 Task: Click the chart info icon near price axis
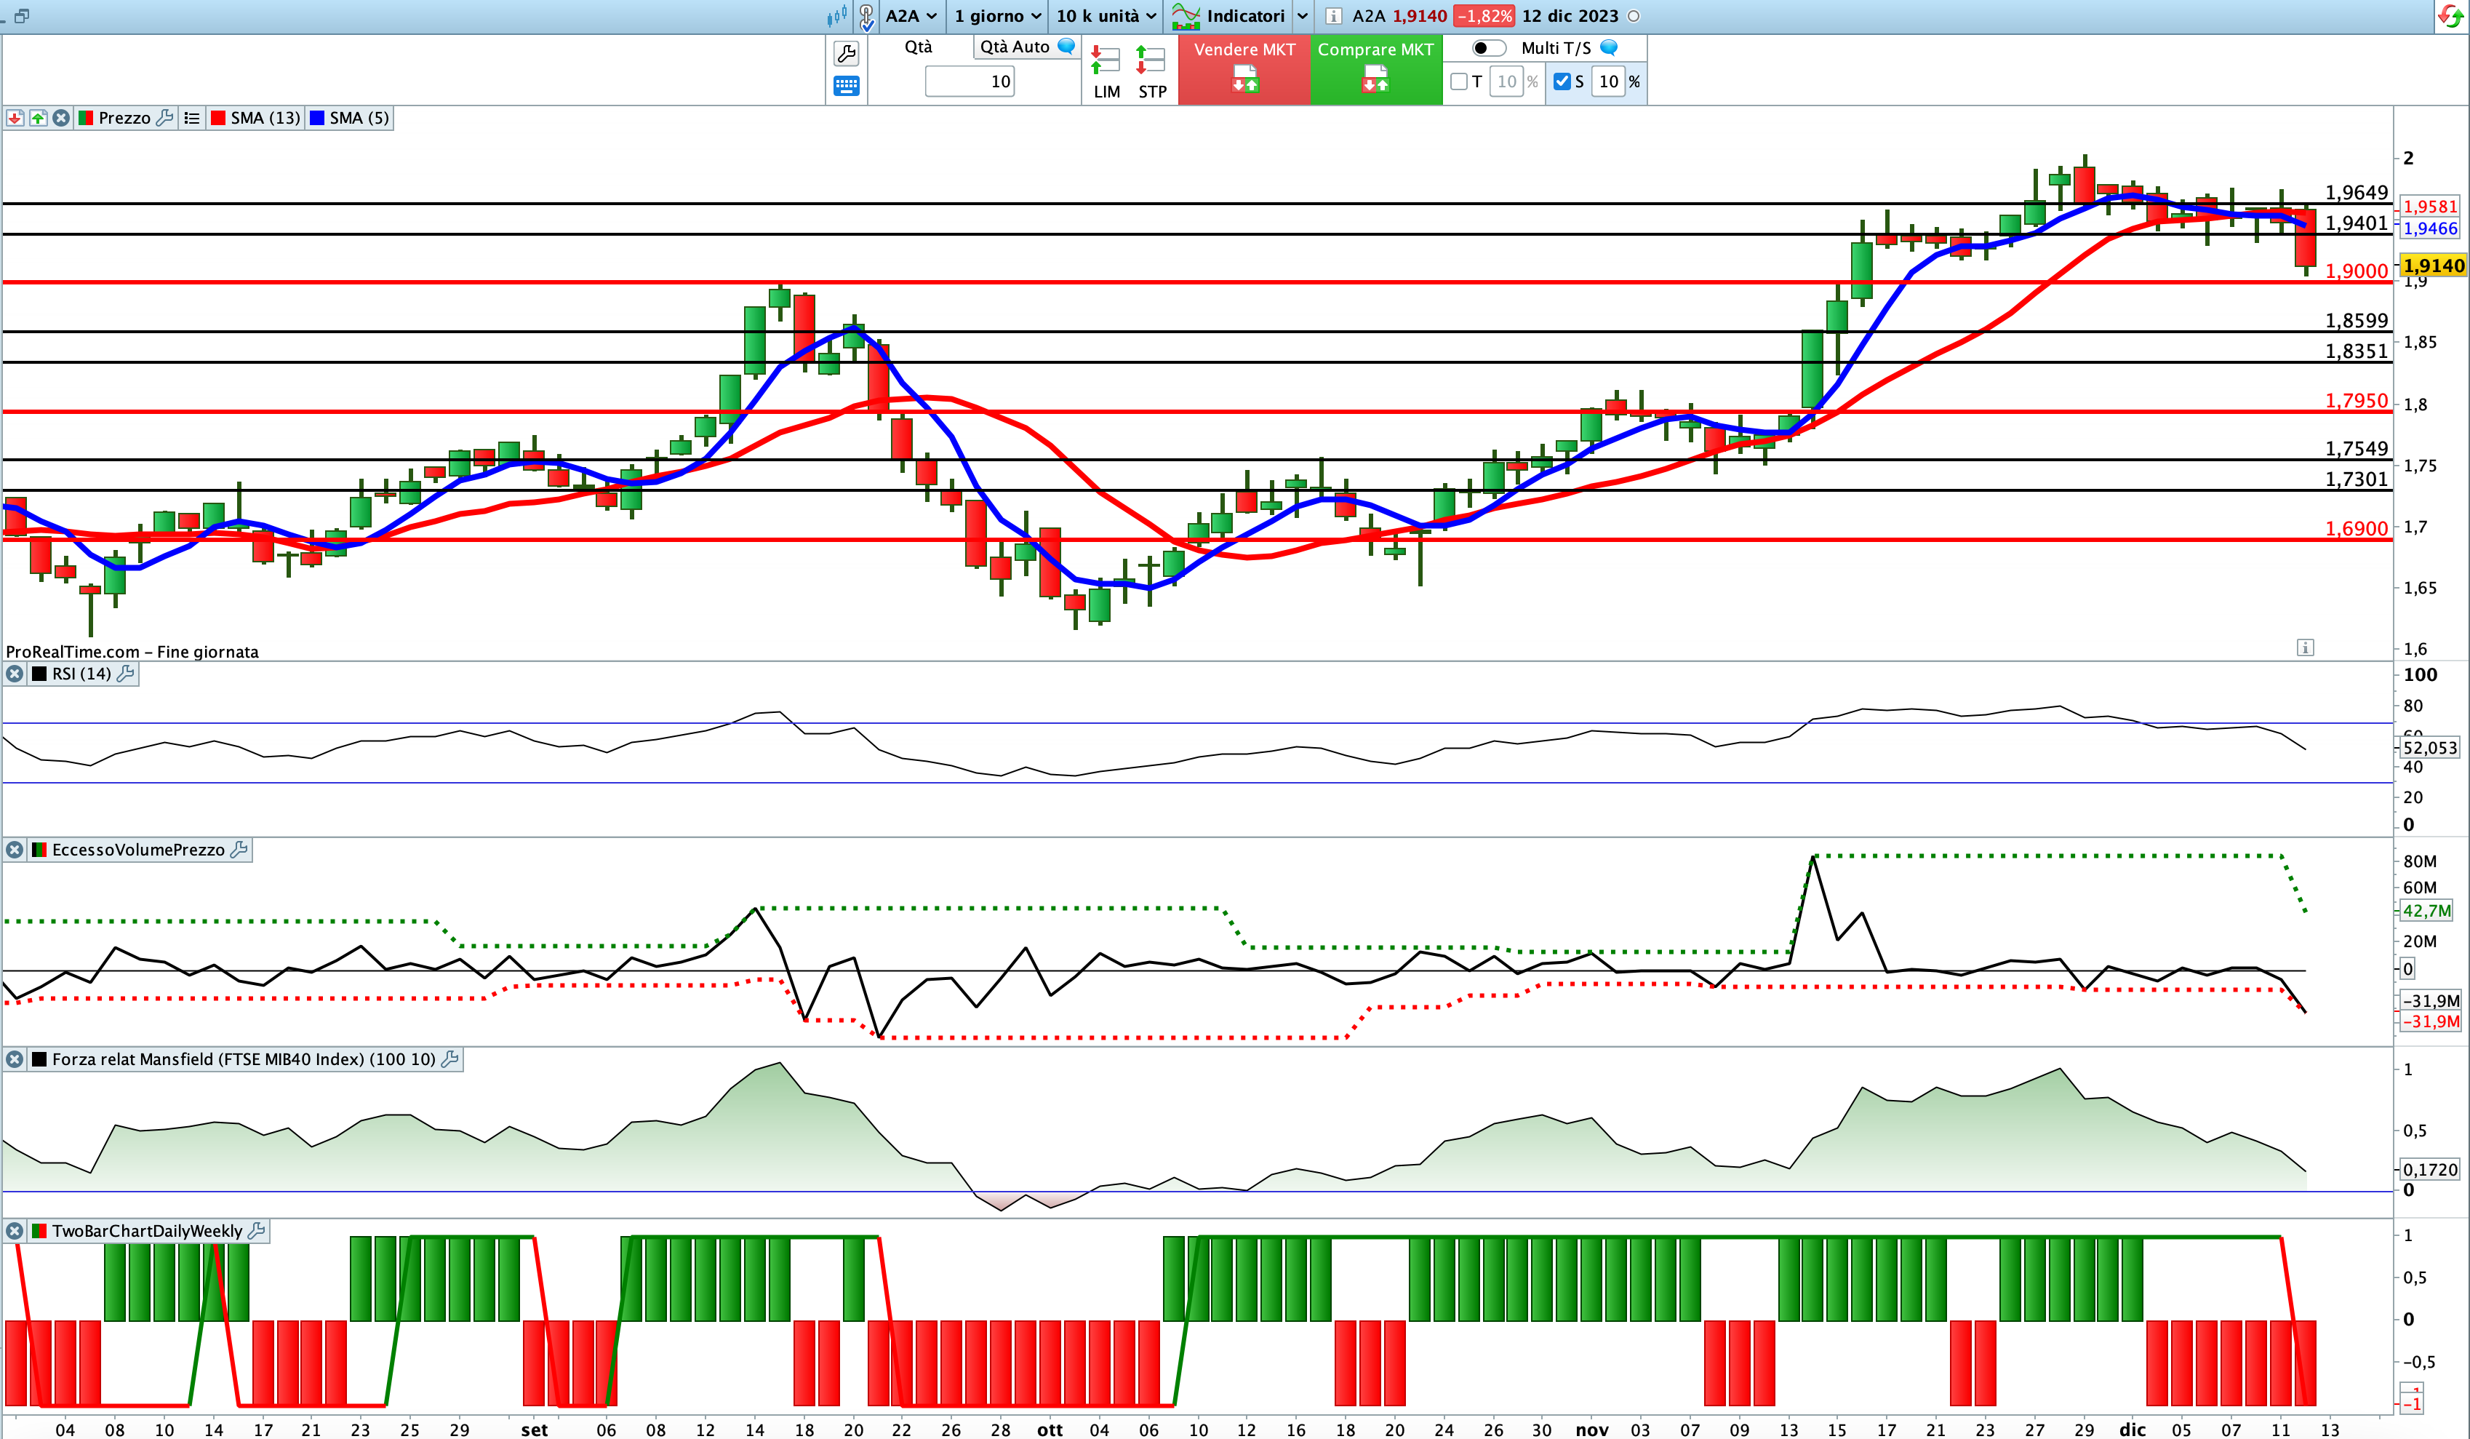point(2306,647)
